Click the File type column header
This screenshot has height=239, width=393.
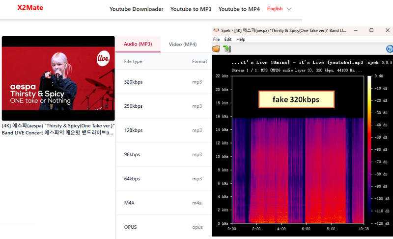pos(133,62)
